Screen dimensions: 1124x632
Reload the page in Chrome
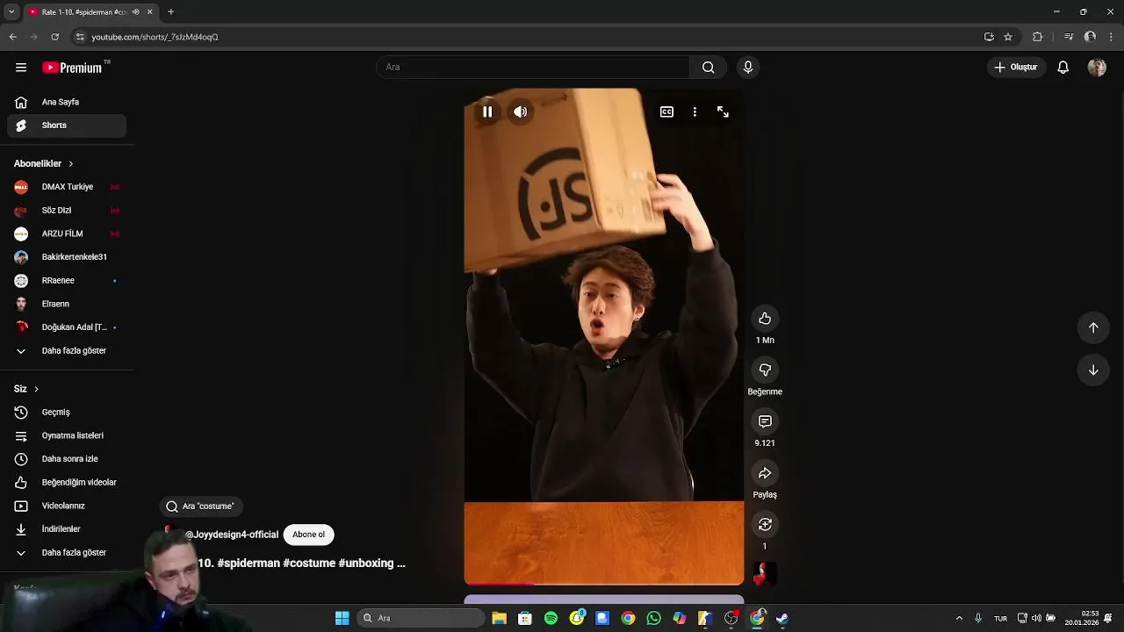point(54,37)
